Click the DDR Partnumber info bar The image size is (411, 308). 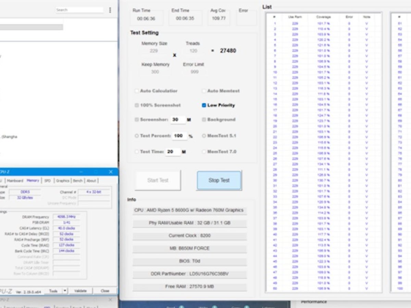click(x=189, y=274)
